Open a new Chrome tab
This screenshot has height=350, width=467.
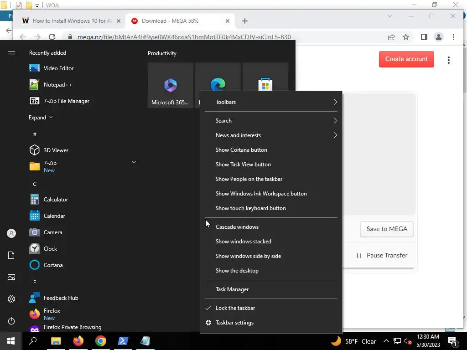point(244,21)
